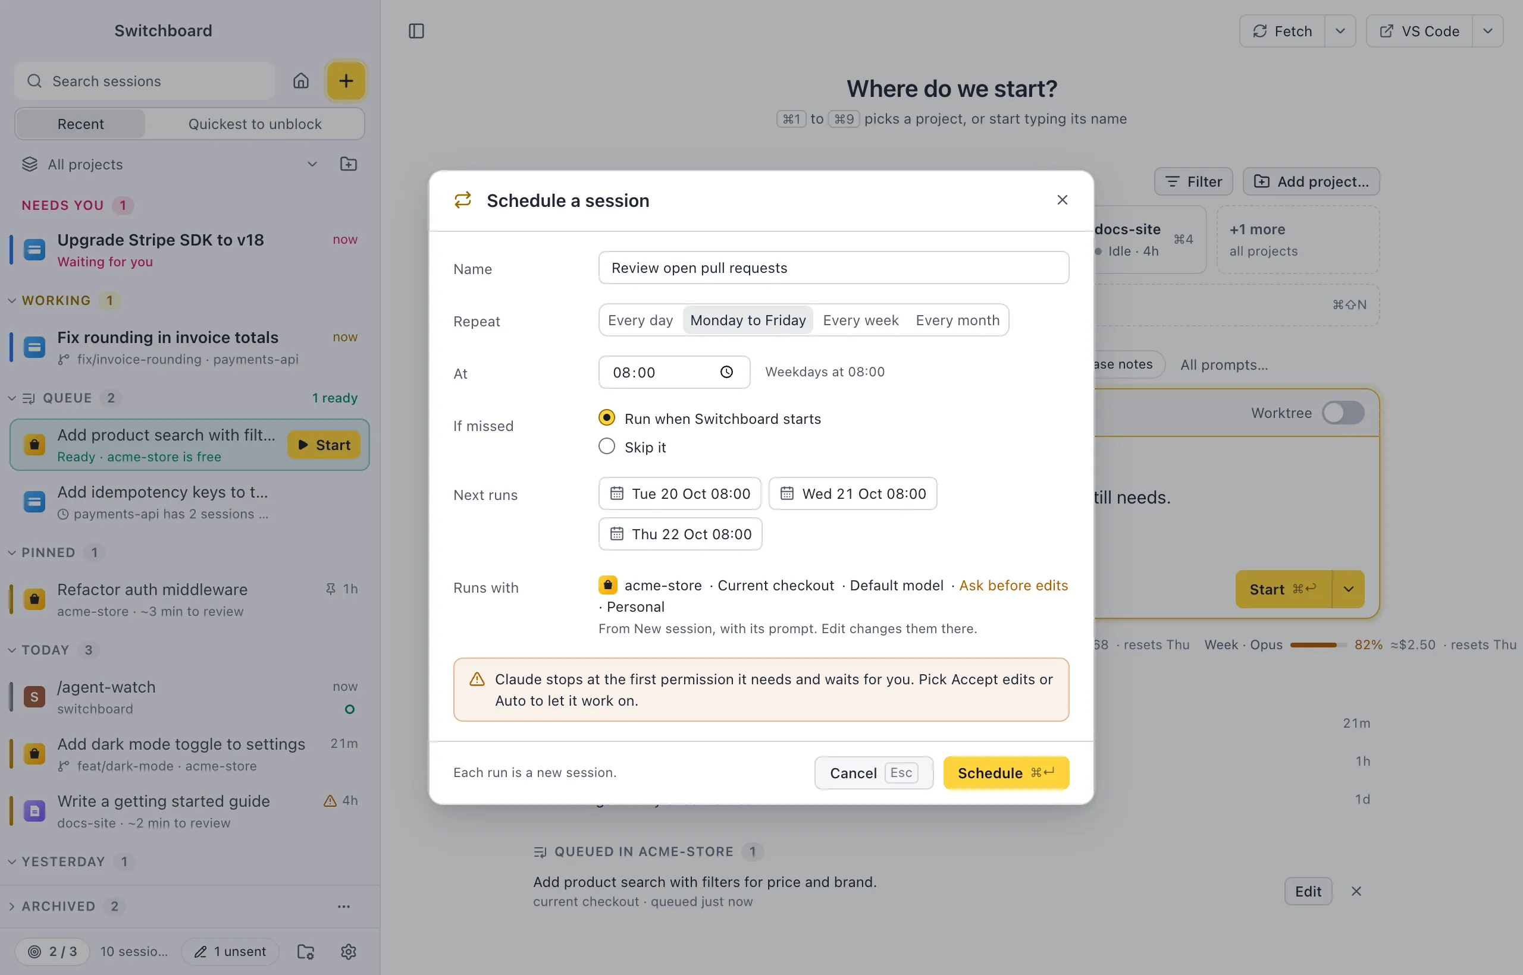Close the Schedule a session dialog
Viewport: 1523px width, 975px height.
(1063, 200)
